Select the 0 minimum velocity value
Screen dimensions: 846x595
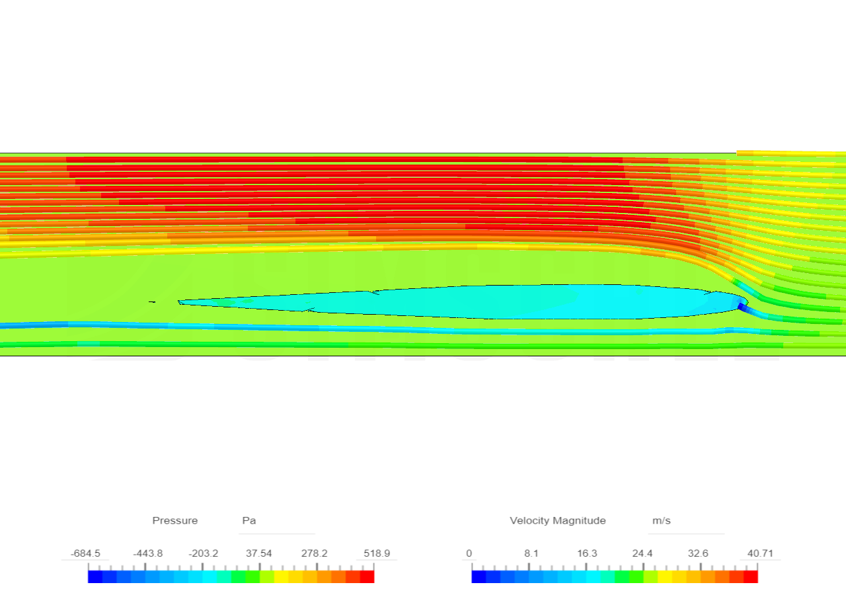tap(469, 553)
